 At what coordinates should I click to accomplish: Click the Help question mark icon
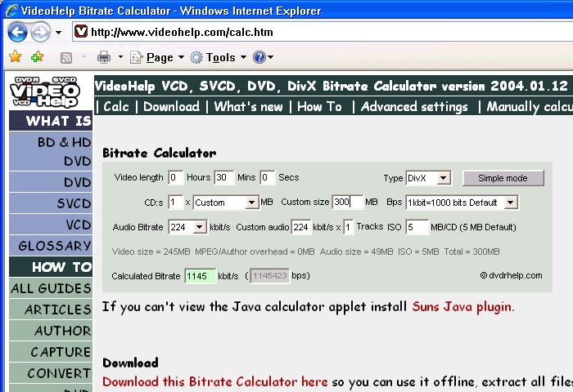pos(259,57)
